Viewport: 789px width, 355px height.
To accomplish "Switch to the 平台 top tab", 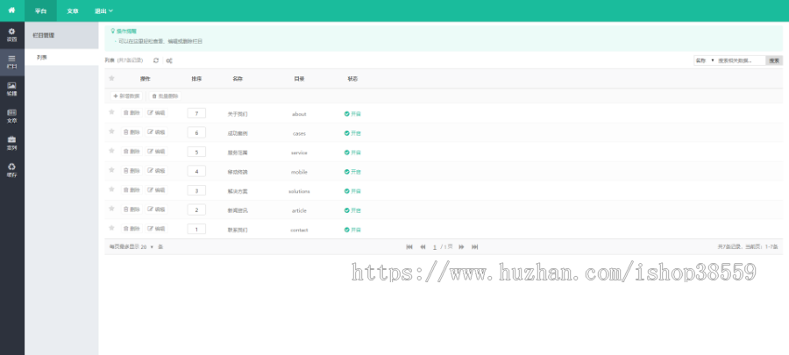I will pos(40,11).
